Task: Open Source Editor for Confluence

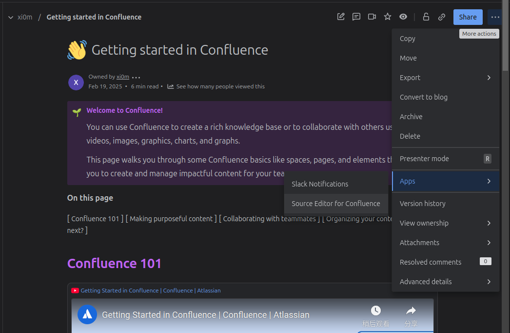Action: (336, 204)
